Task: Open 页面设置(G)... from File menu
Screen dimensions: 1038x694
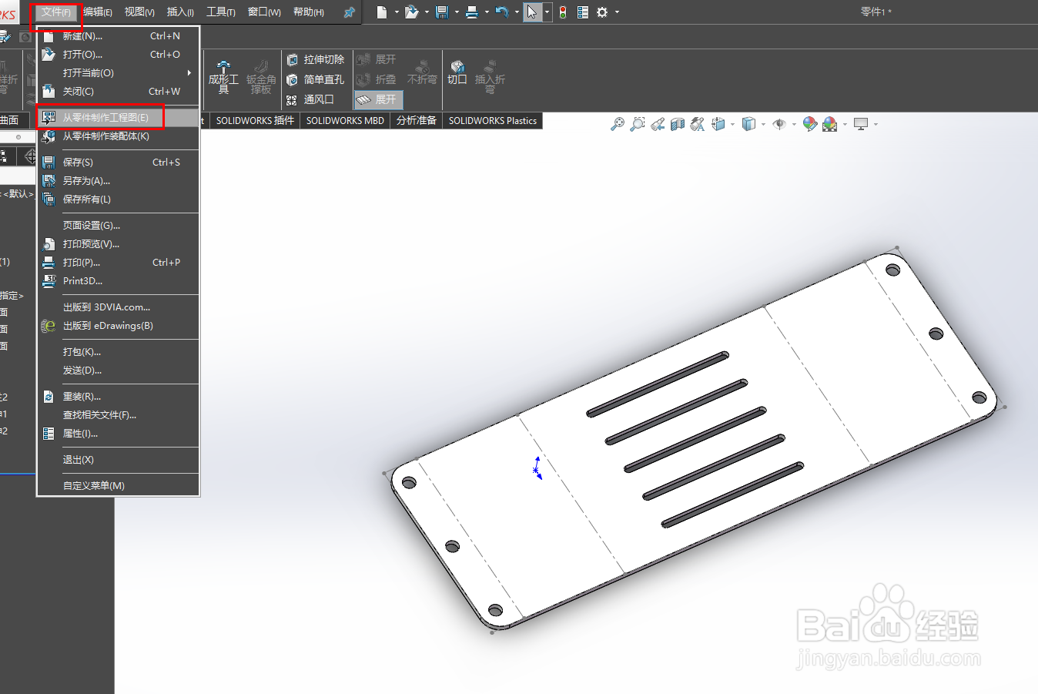Action: pos(119,226)
